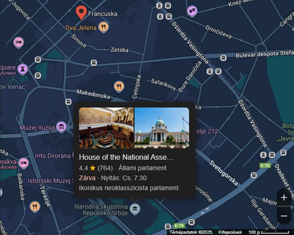Click the Balkanska street label
294x235 pixels.
[21, 187]
